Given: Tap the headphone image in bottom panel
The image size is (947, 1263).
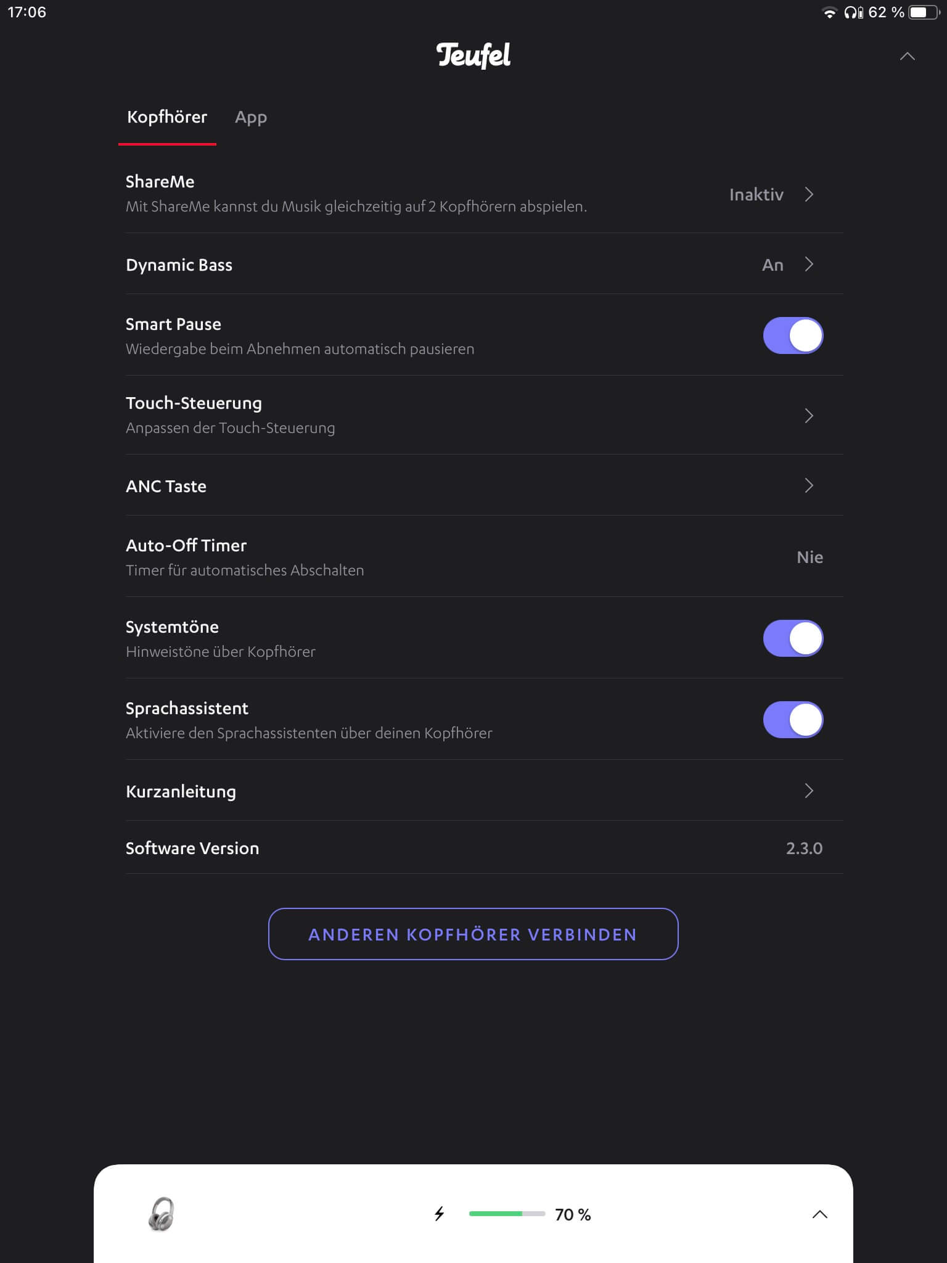Looking at the screenshot, I should point(162,1214).
